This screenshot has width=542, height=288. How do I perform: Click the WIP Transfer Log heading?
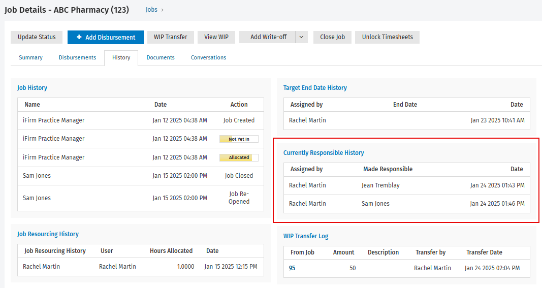(306, 236)
